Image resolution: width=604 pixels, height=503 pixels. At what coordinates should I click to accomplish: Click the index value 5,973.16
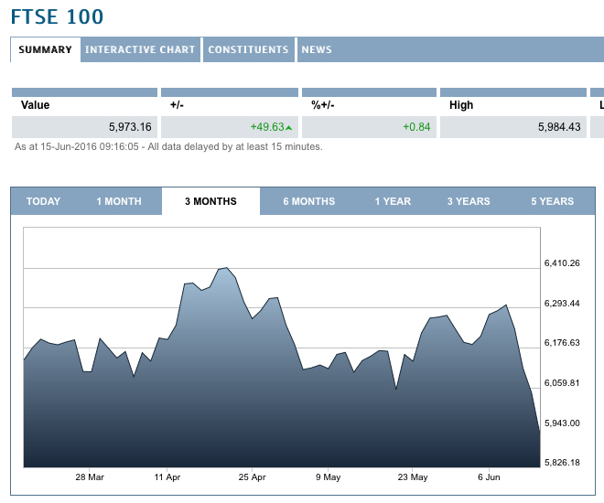point(130,127)
